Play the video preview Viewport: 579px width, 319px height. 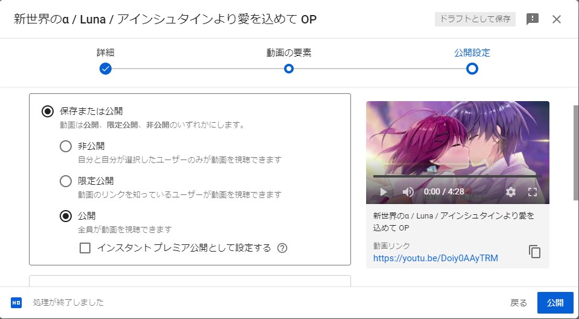click(382, 192)
